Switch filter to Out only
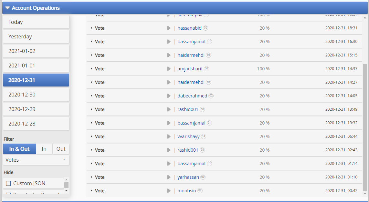Viewport: 369px width, 202px height. 61,149
